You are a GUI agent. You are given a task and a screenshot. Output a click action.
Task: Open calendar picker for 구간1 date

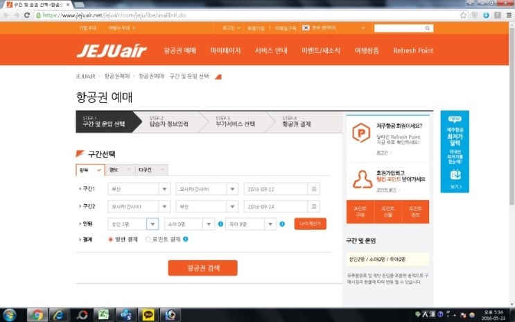314,189
